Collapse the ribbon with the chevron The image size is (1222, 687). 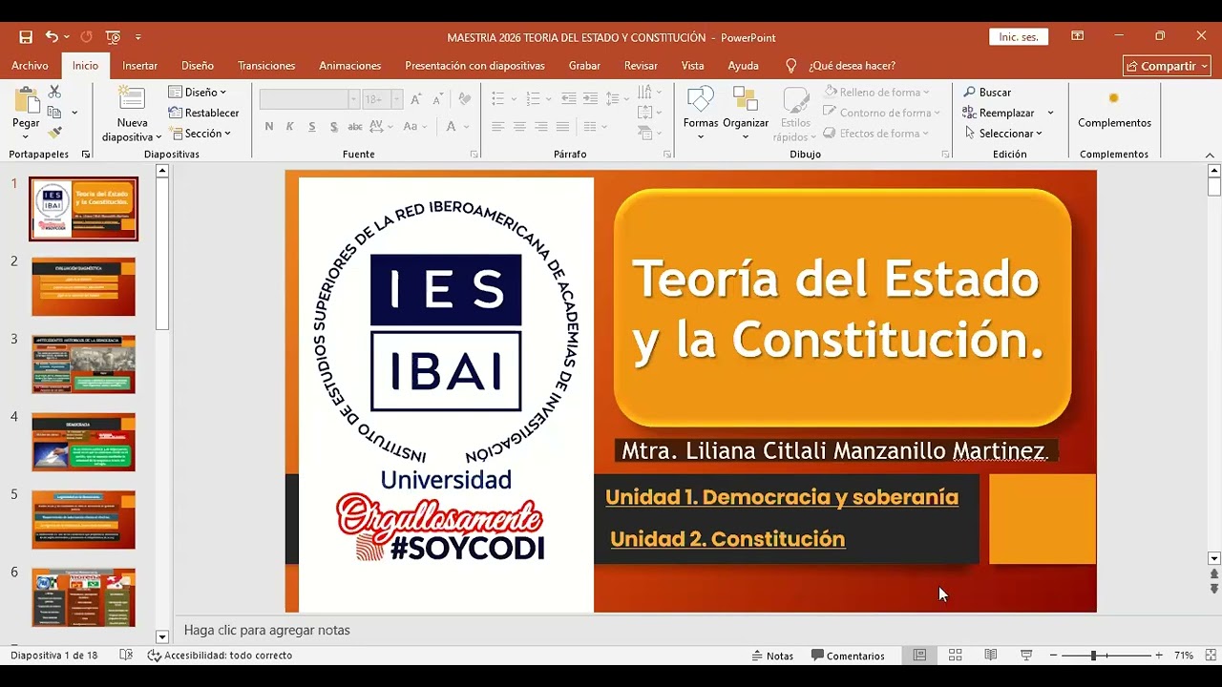(1210, 155)
